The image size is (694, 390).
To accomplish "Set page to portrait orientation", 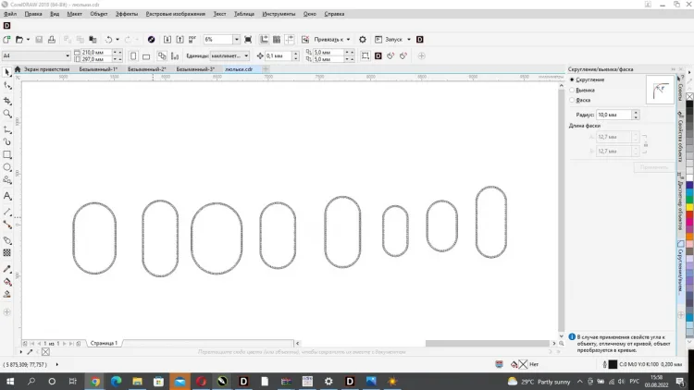I will click(133, 55).
